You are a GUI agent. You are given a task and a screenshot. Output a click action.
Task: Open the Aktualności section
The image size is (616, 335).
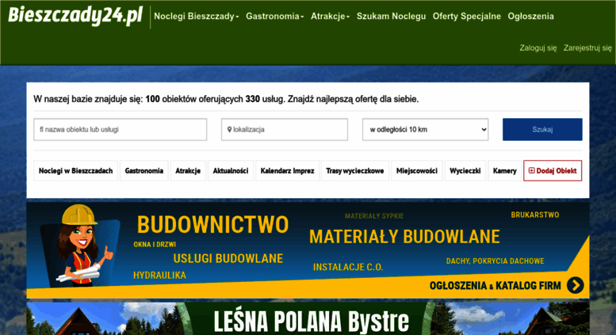(x=231, y=170)
